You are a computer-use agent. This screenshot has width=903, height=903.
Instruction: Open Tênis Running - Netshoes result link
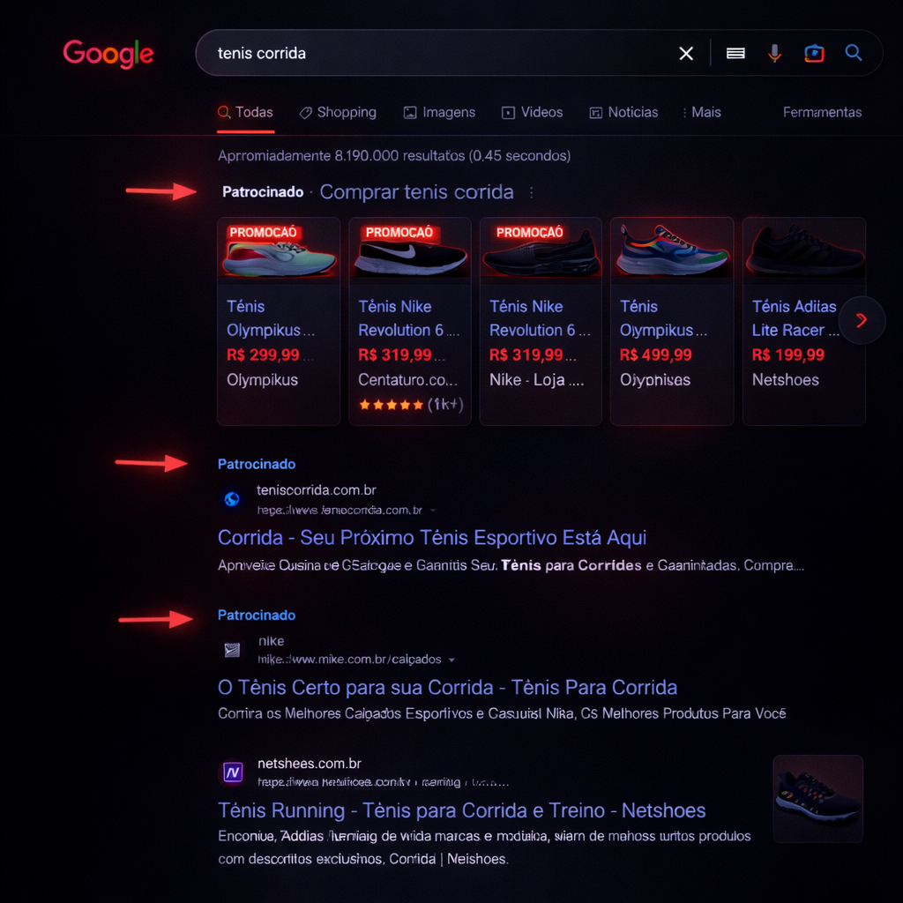click(x=462, y=810)
